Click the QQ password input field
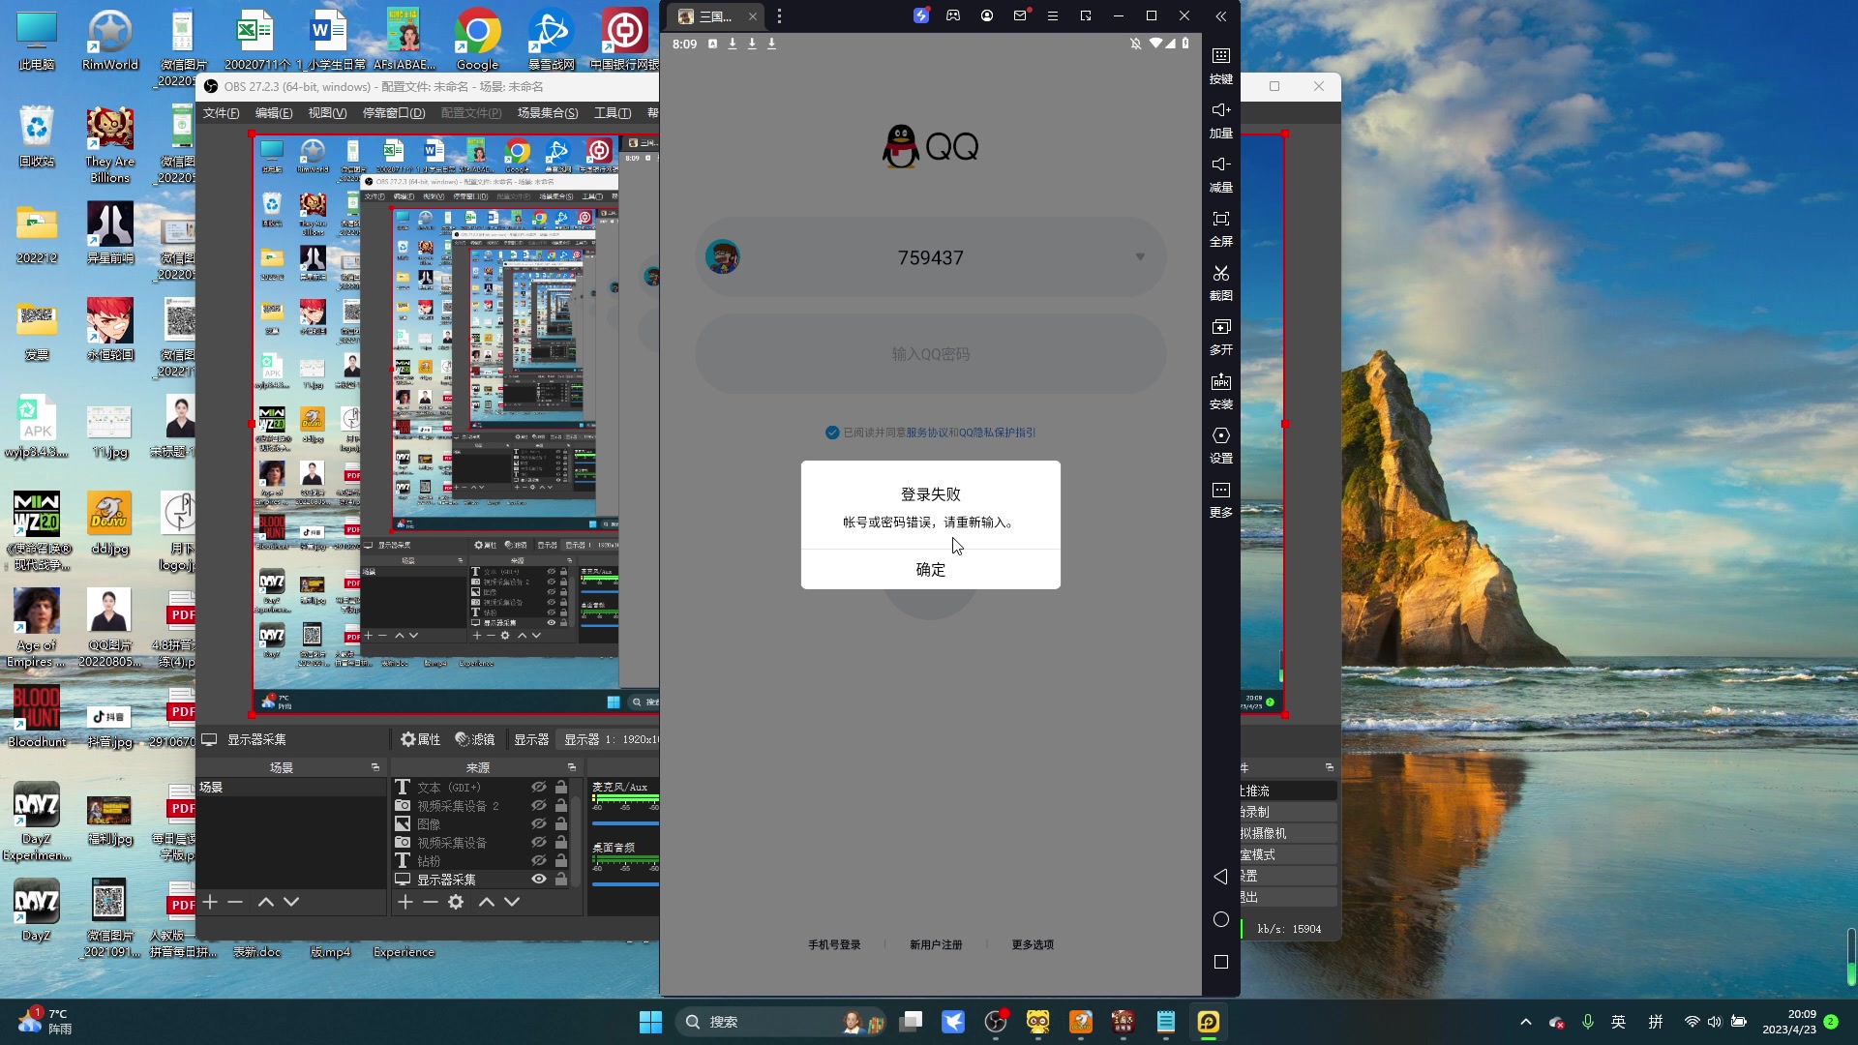1858x1045 pixels. [x=931, y=354]
